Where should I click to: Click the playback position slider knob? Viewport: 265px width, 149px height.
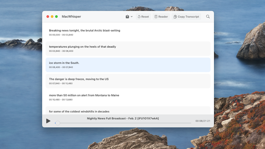pyautogui.click(x=58, y=123)
